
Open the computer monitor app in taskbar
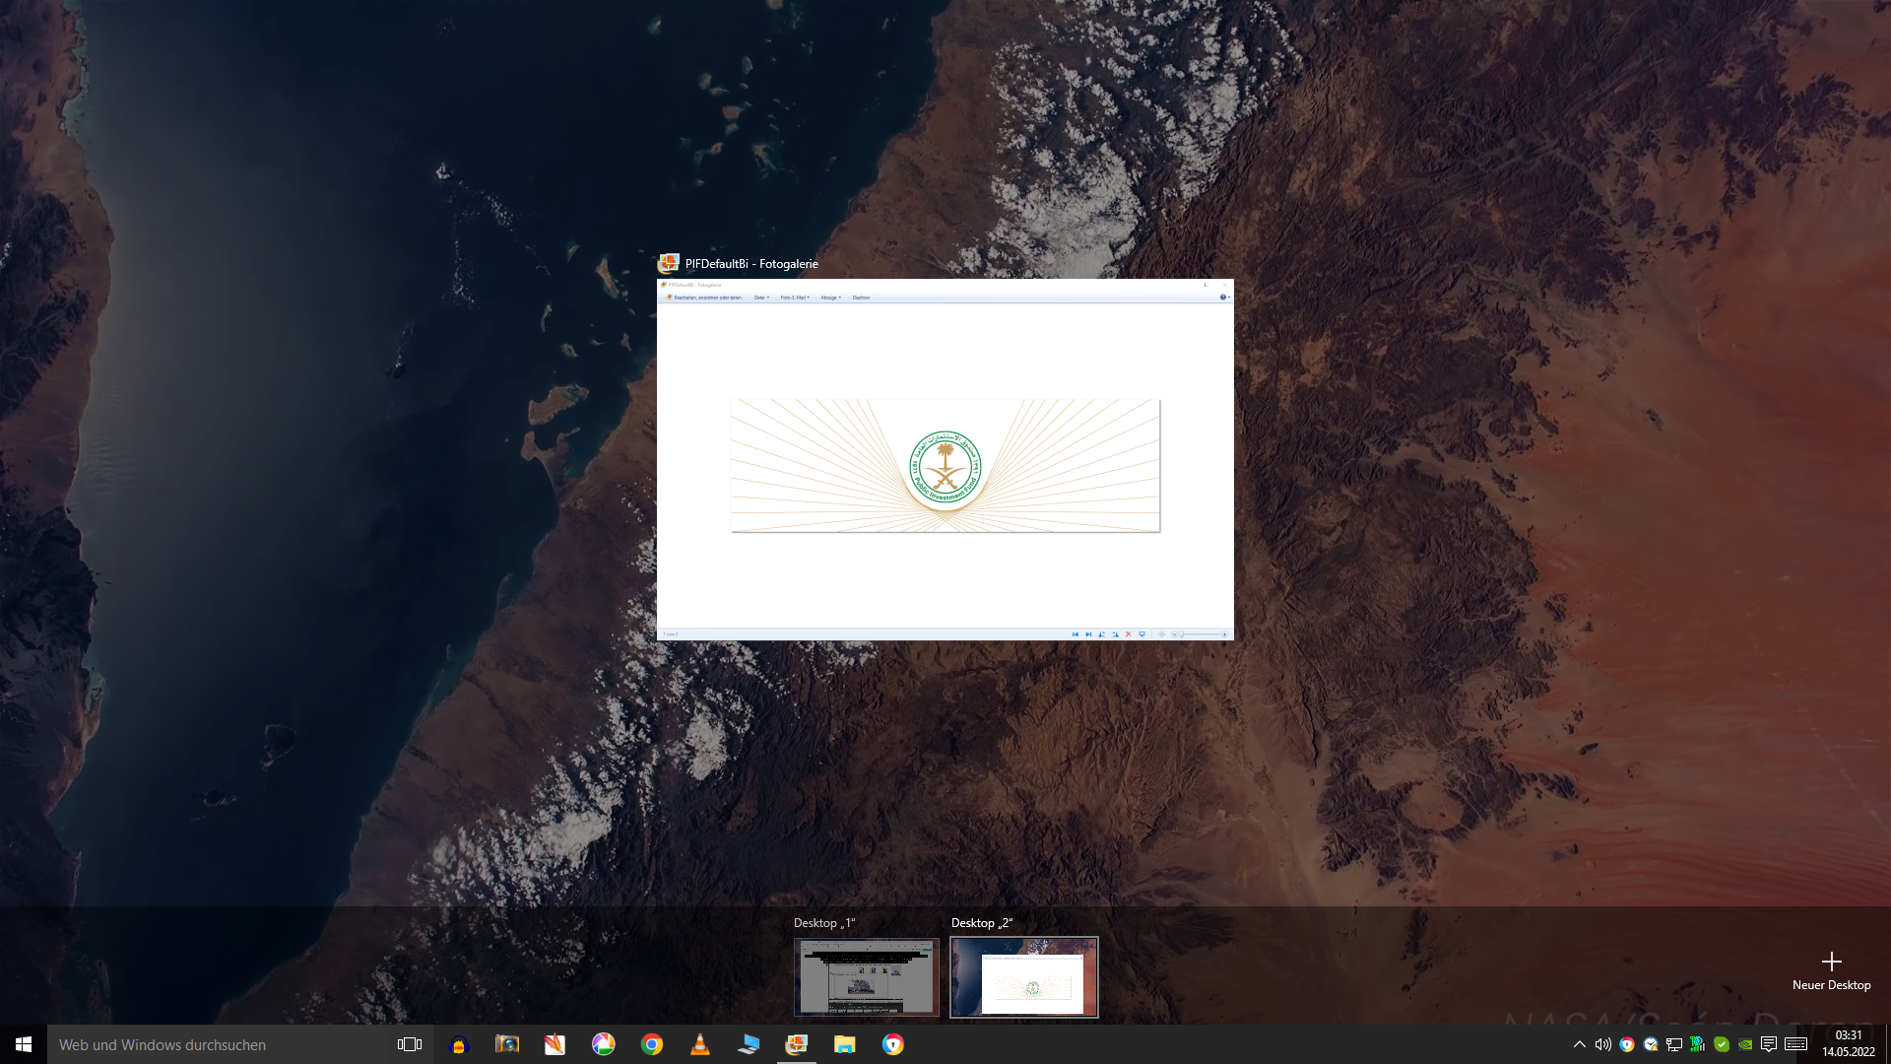pyautogui.click(x=748, y=1044)
